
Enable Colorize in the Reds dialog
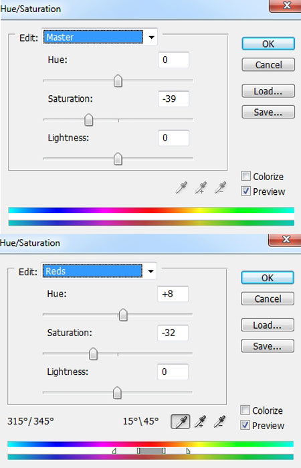[x=245, y=410]
